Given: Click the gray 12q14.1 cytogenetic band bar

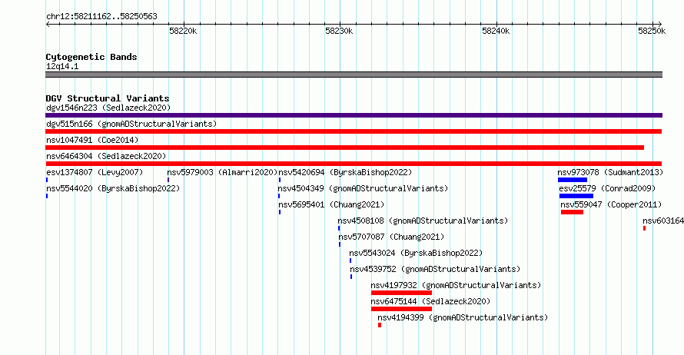Looking at the screenshot, I should point(354,75).
